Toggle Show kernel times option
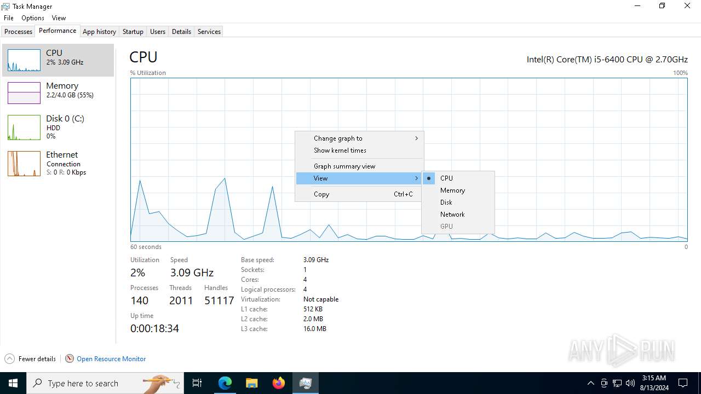The width and height of the screenshot is (701, 394). [x=359, y=150]
